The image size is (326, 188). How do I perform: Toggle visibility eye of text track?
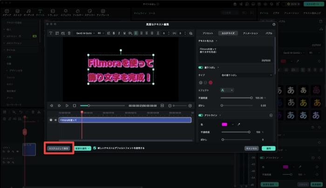[x=55, y=120]
